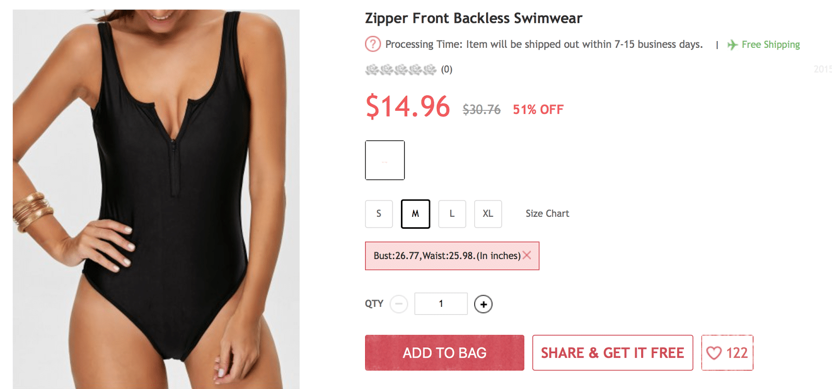The height and width of the screenshot is (389, 832).
Task: Click the quantity input field
Action: point(441,304)
